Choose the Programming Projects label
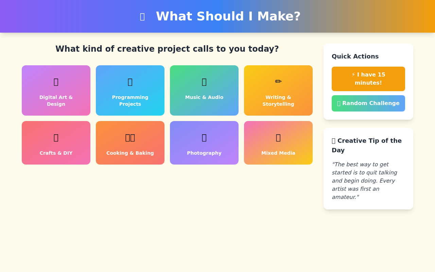Viewport: 435px width, 272px height. pos(130,101)
